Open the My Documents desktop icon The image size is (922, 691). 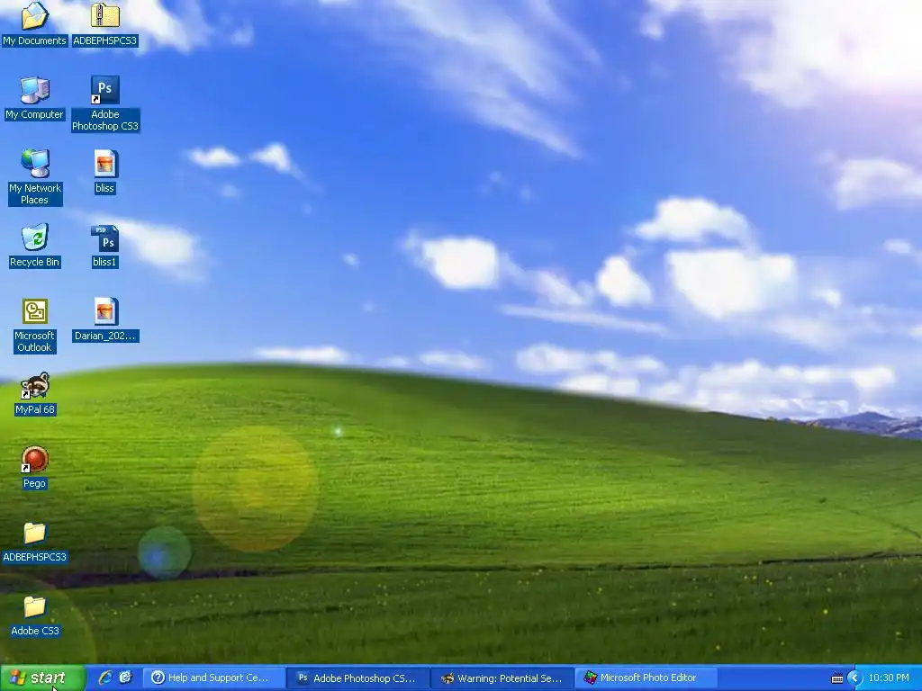tap(34, 16)
